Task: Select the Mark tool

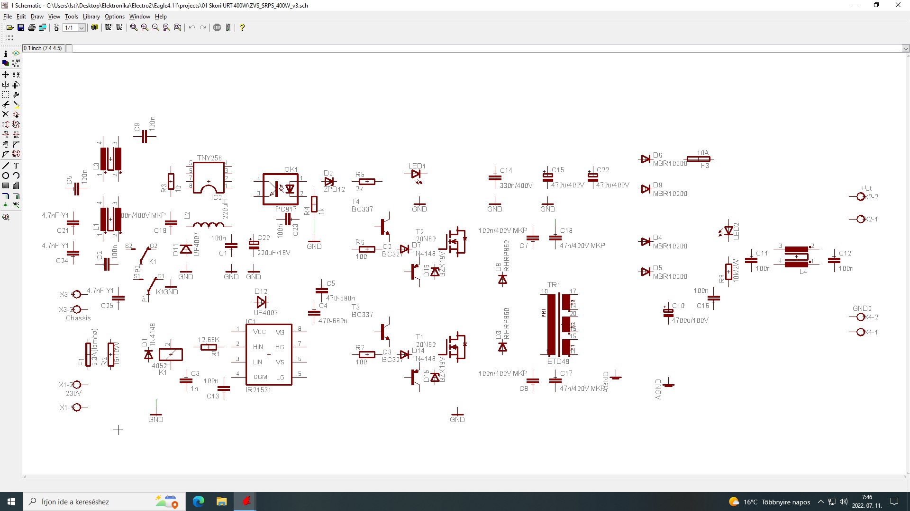Action: 16,63
